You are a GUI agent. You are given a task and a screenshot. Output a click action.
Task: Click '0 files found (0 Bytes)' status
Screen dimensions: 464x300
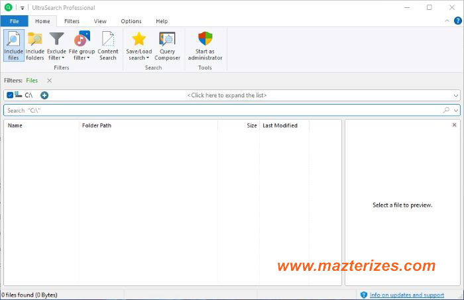pos(29,295)
